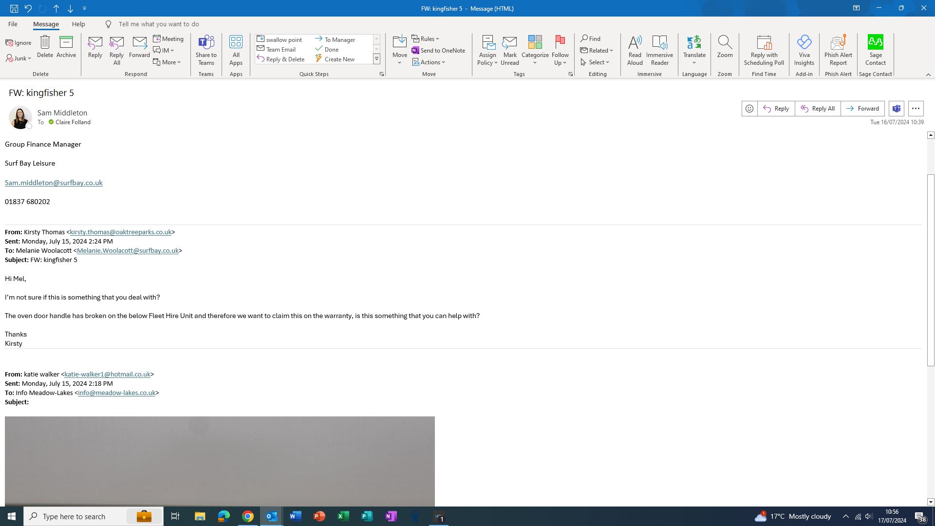The image size is (935, 526).
Task: Expand the Quick Steps gallery
Action: pos(376,59)
